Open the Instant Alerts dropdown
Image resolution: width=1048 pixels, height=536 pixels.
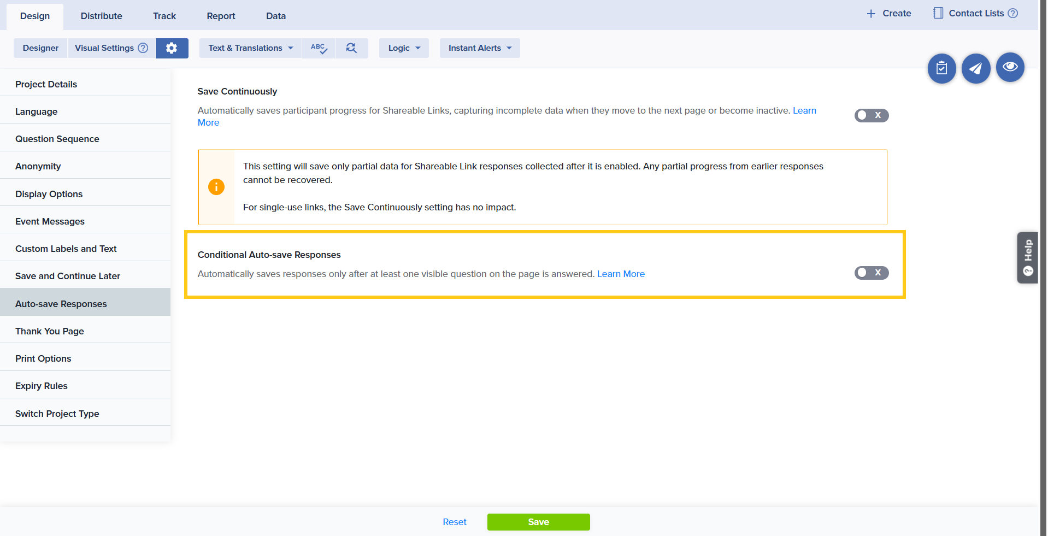[x=479, y=48]
